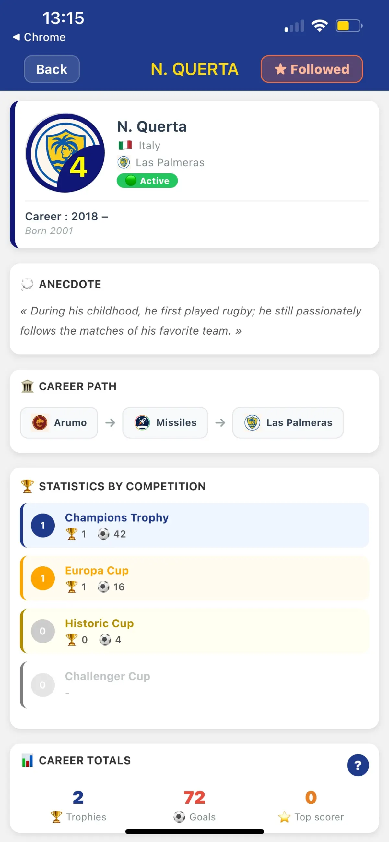The height and width of the screenshot is (842, 389).
Task: Tap the Back button
Action: (52, 69)
